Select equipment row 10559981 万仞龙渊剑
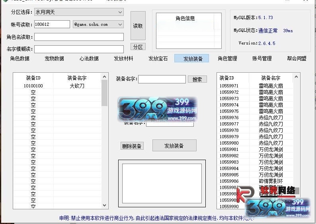 [255, 149]
